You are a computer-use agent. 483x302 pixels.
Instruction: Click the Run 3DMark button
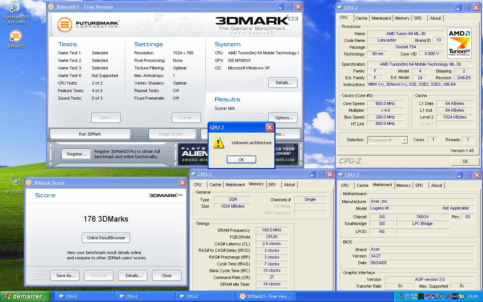(x=90, y=134)
